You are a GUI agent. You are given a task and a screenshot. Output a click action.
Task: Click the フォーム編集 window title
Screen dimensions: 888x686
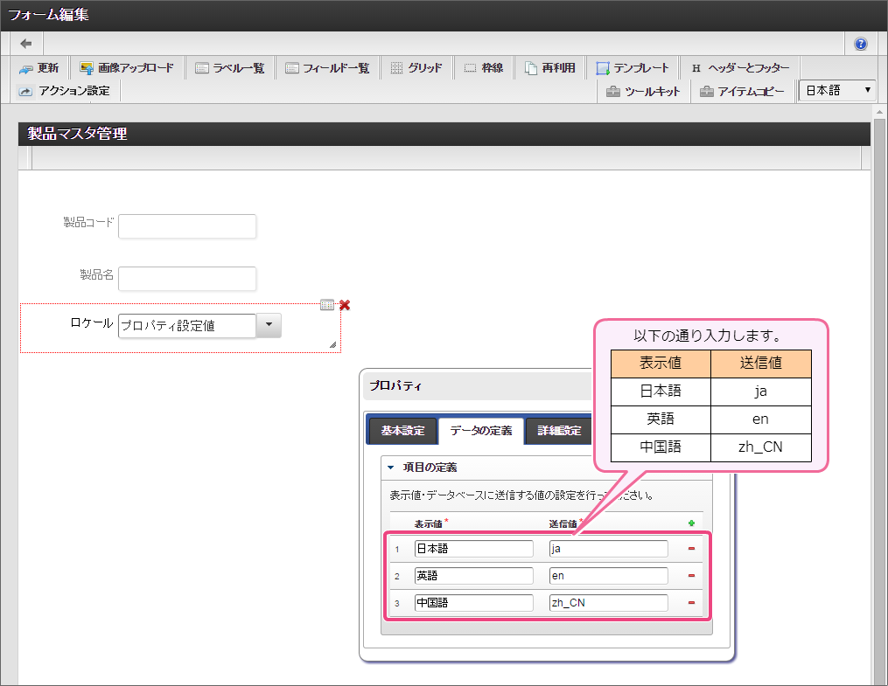coord(48,15)
